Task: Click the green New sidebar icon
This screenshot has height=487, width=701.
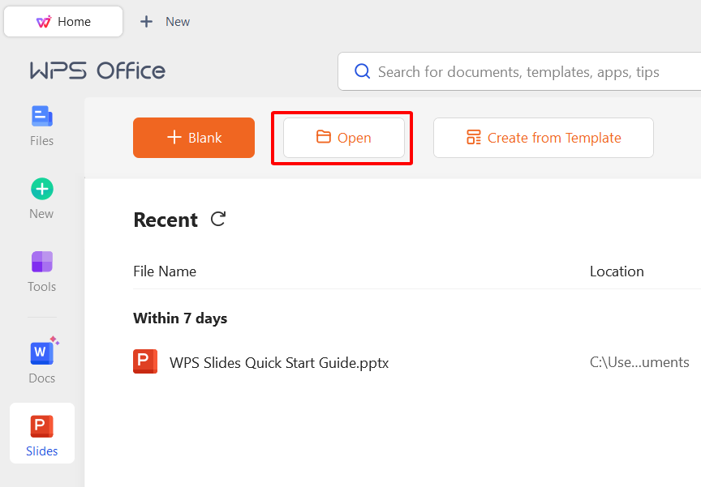Action: point(42,190)
